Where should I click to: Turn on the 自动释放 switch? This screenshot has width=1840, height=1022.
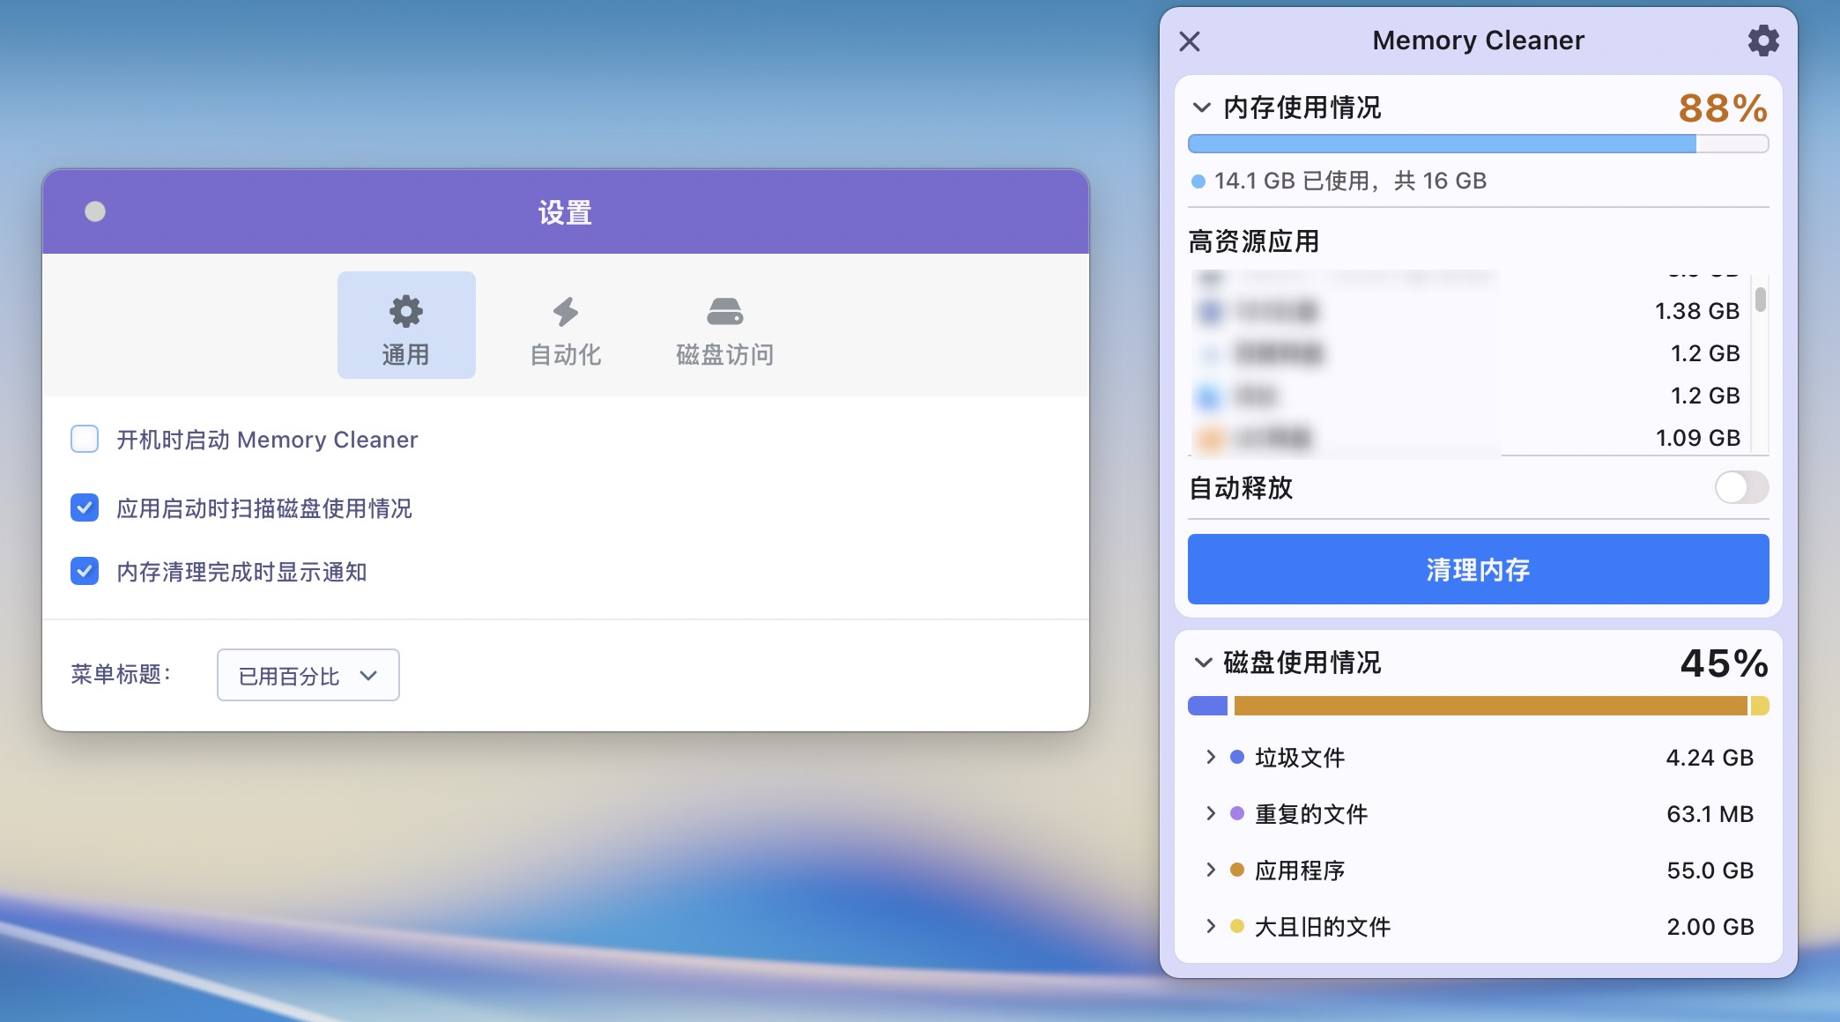click(1740, 487)
